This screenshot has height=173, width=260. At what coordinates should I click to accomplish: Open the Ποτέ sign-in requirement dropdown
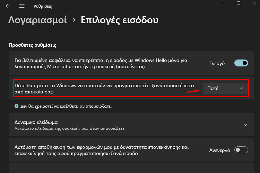pos(225,88)
